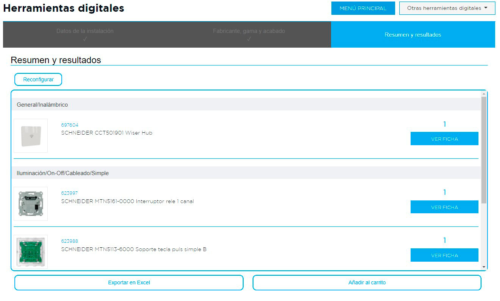
Task: Click the results list scrollbar thumb
Action: point(484,150)
